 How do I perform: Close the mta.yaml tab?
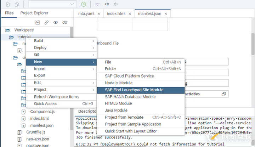tap(98, 14)
